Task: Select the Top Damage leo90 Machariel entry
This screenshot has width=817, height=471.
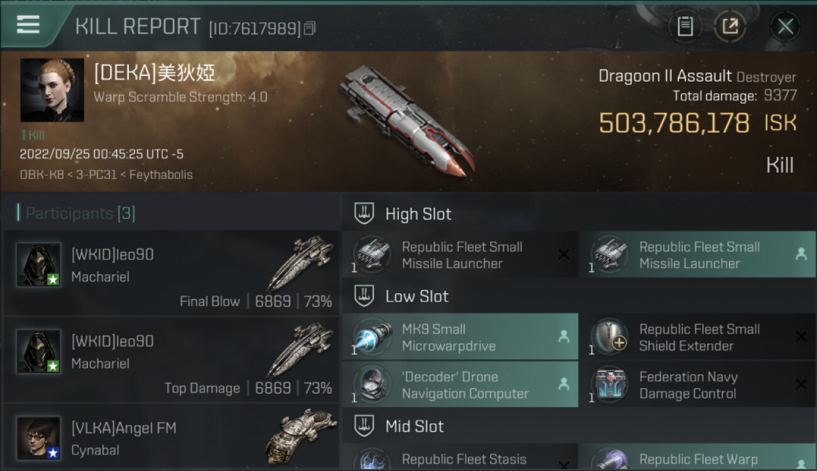Action: coord(171,360)
